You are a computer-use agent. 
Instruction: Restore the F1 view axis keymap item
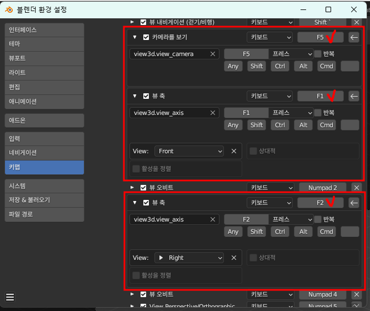point(354,96)
